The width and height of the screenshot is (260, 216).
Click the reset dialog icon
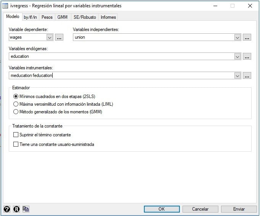coord(16,209)
